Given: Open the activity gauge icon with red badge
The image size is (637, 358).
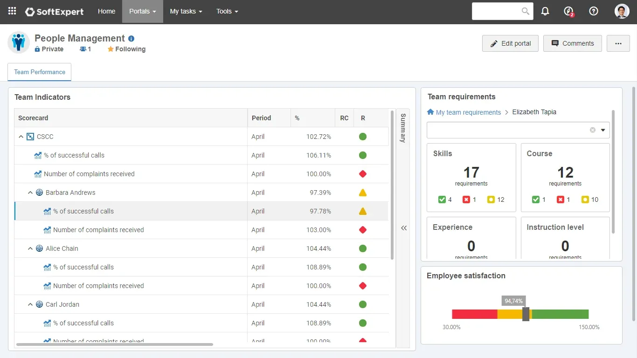Looking at the screenshot, I should [568, 11].
